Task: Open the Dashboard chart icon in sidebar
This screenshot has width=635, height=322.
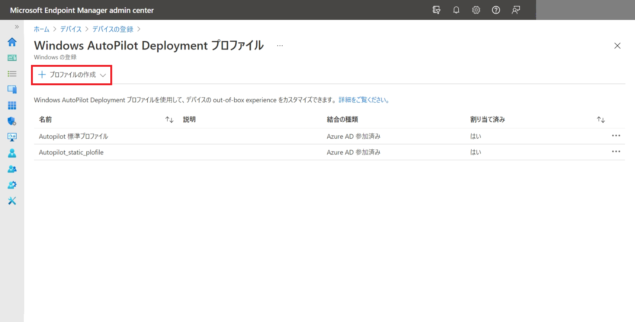Action: pos(12,58)
